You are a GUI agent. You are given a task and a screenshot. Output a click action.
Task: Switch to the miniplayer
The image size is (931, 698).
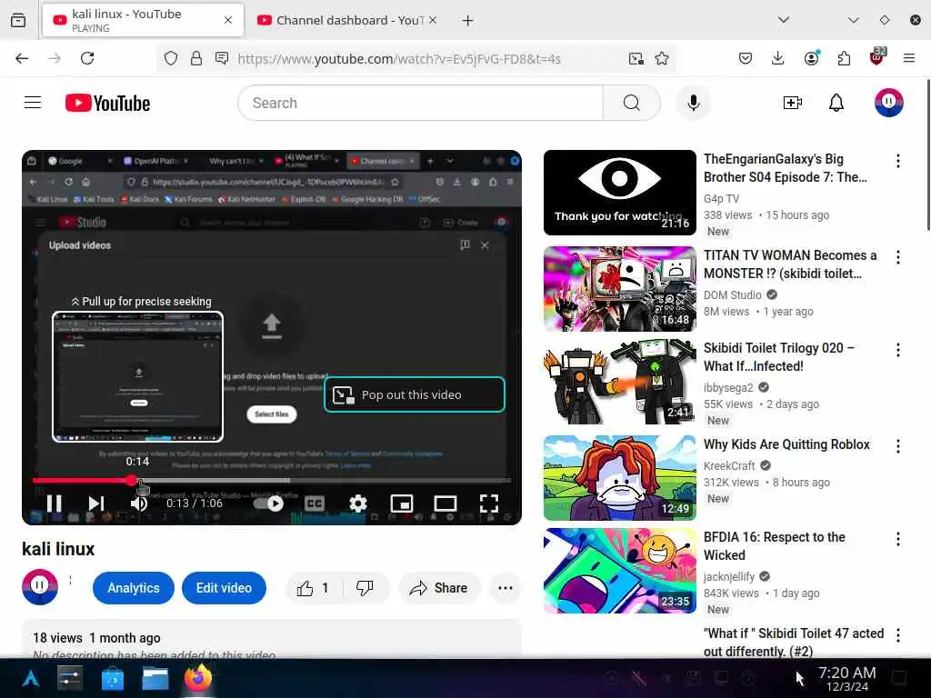point(401,504)
